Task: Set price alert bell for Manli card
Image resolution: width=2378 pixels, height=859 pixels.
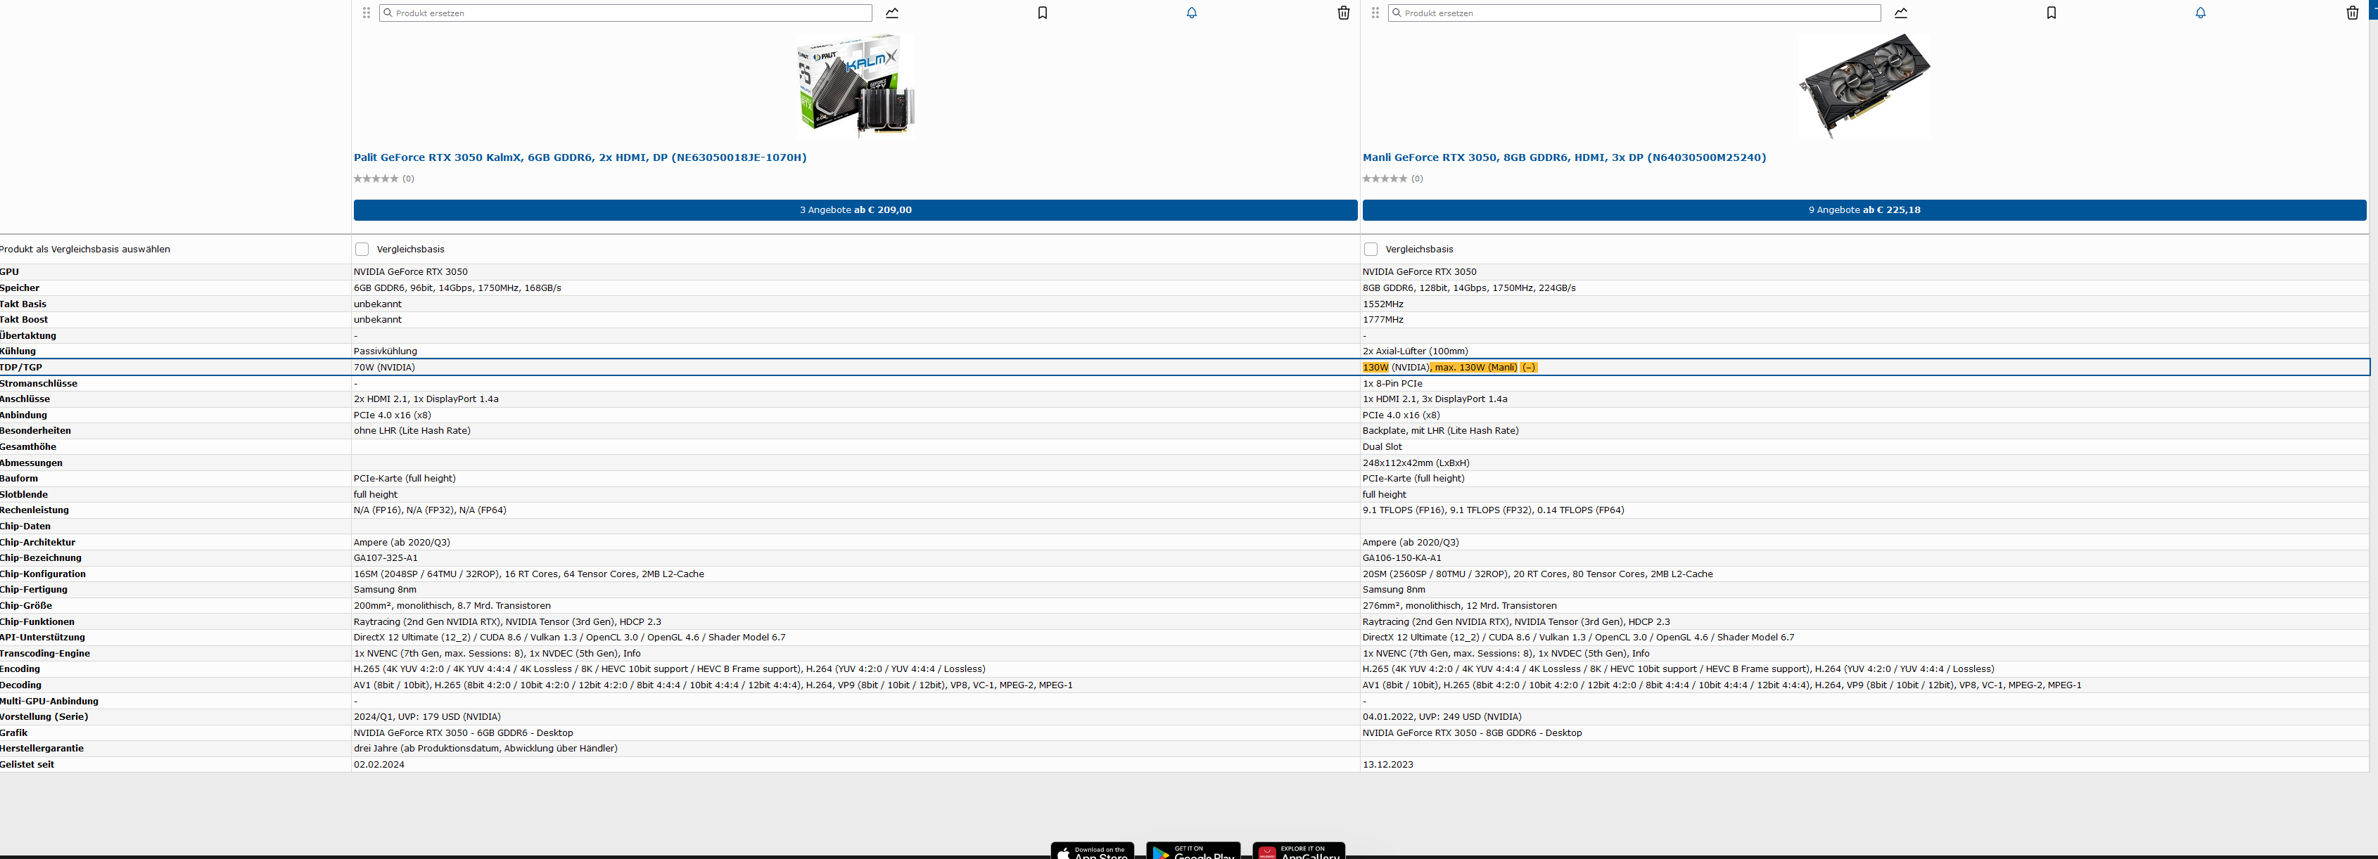Action: 2201,13
